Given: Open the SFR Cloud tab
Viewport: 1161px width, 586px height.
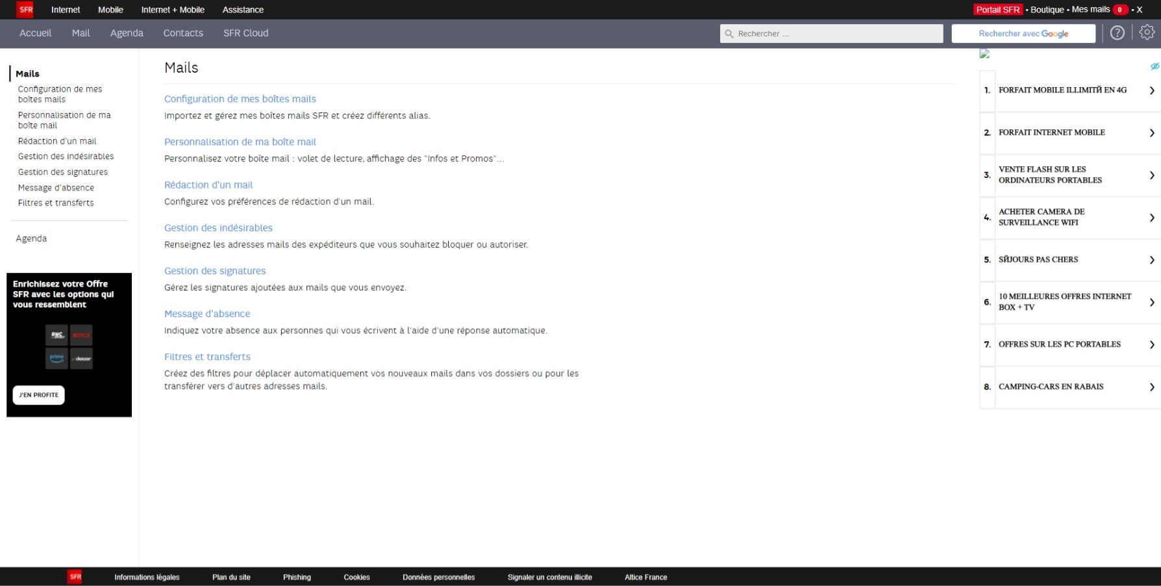Looking at the screenshot, I should tap(245, 33).
